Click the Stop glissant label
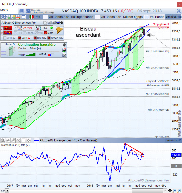Viewport: 182px width, 193px height. coord(161,24)
